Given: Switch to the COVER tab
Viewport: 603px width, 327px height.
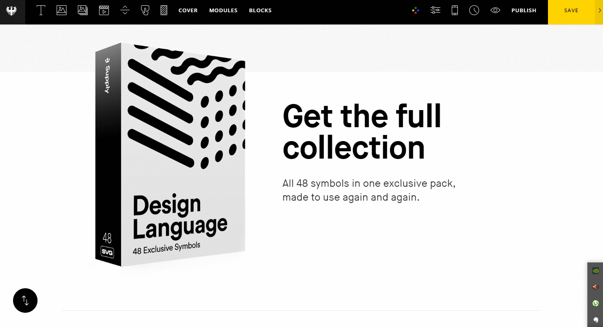Looking at the screenshot, I should tap(188, 10).
